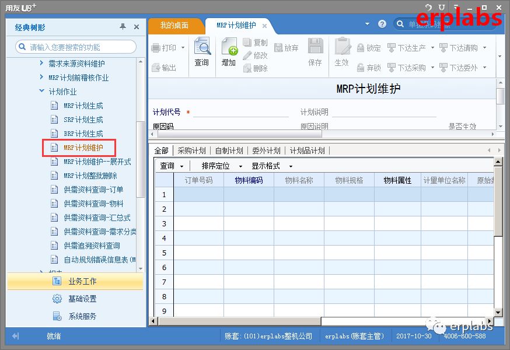This screenshot has width=510, height=350.
Task: Open MRP计划生成 in tree
Action: tap(83, 106)
